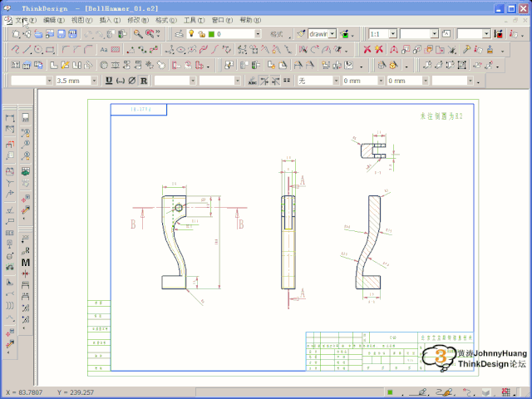
Task: Open the 编辑 (Edit) menu
Action: point(53,20)
